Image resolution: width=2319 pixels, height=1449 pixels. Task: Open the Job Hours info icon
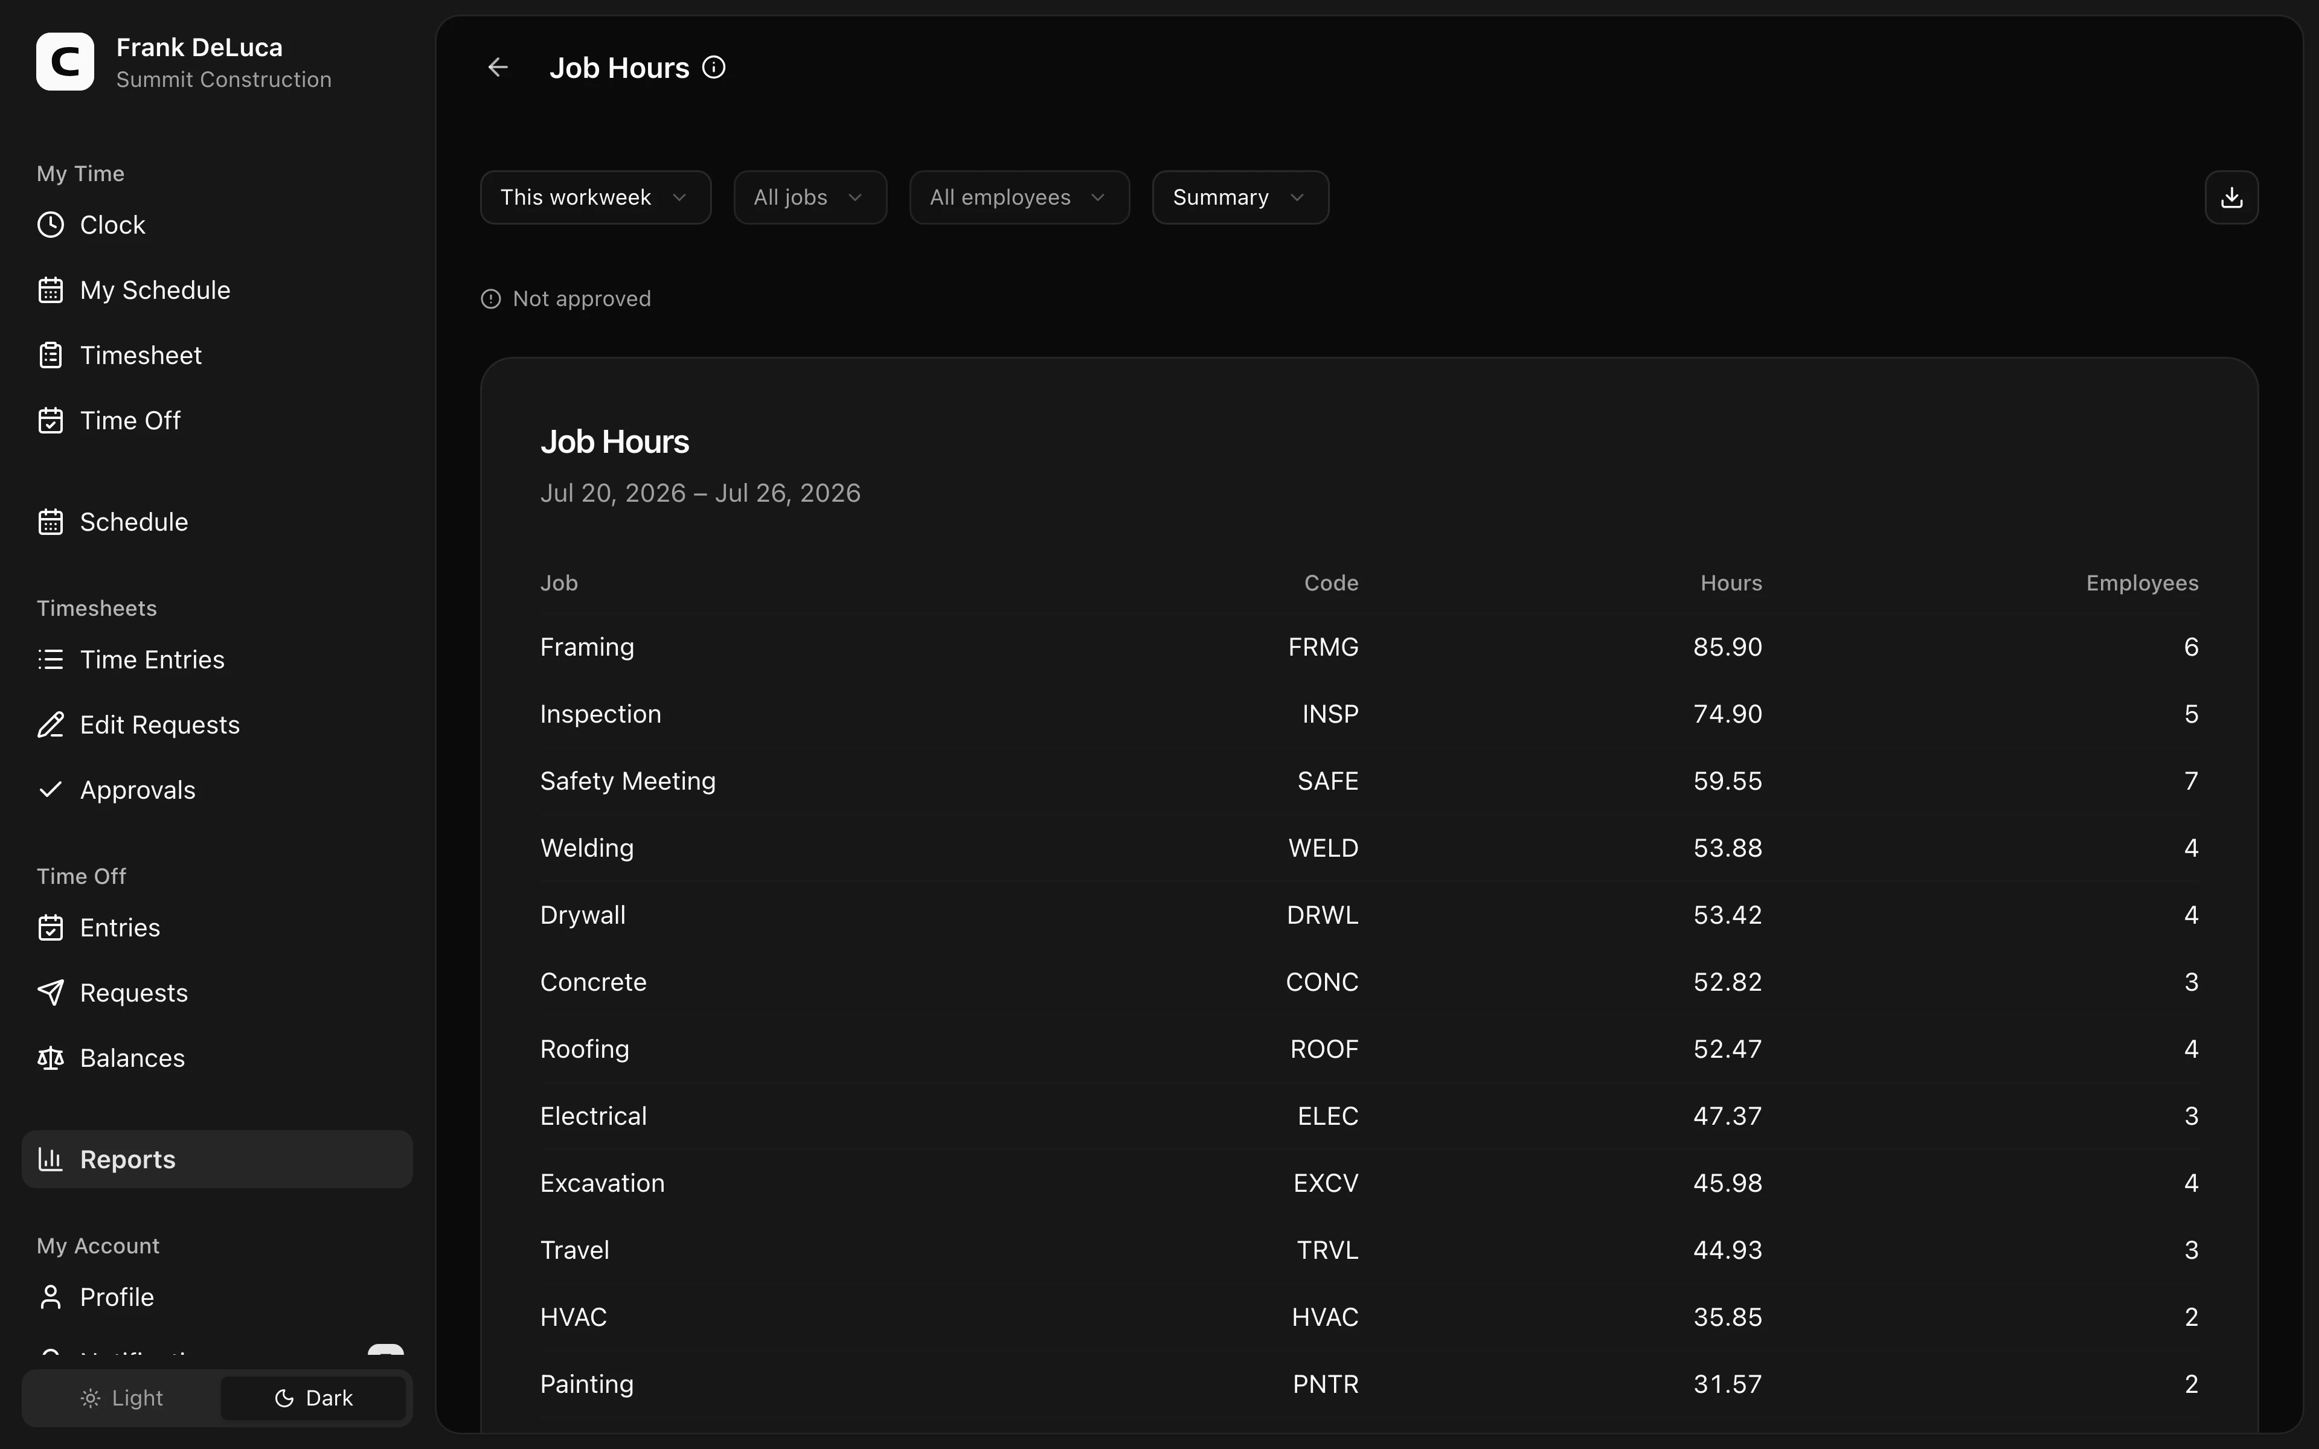714,67
